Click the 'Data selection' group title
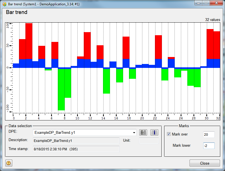225x171 pixels. coord(20,126)
